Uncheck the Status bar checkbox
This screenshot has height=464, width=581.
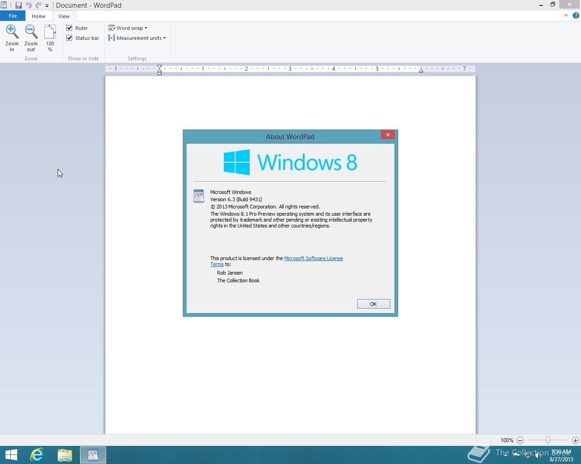(69, 38)
